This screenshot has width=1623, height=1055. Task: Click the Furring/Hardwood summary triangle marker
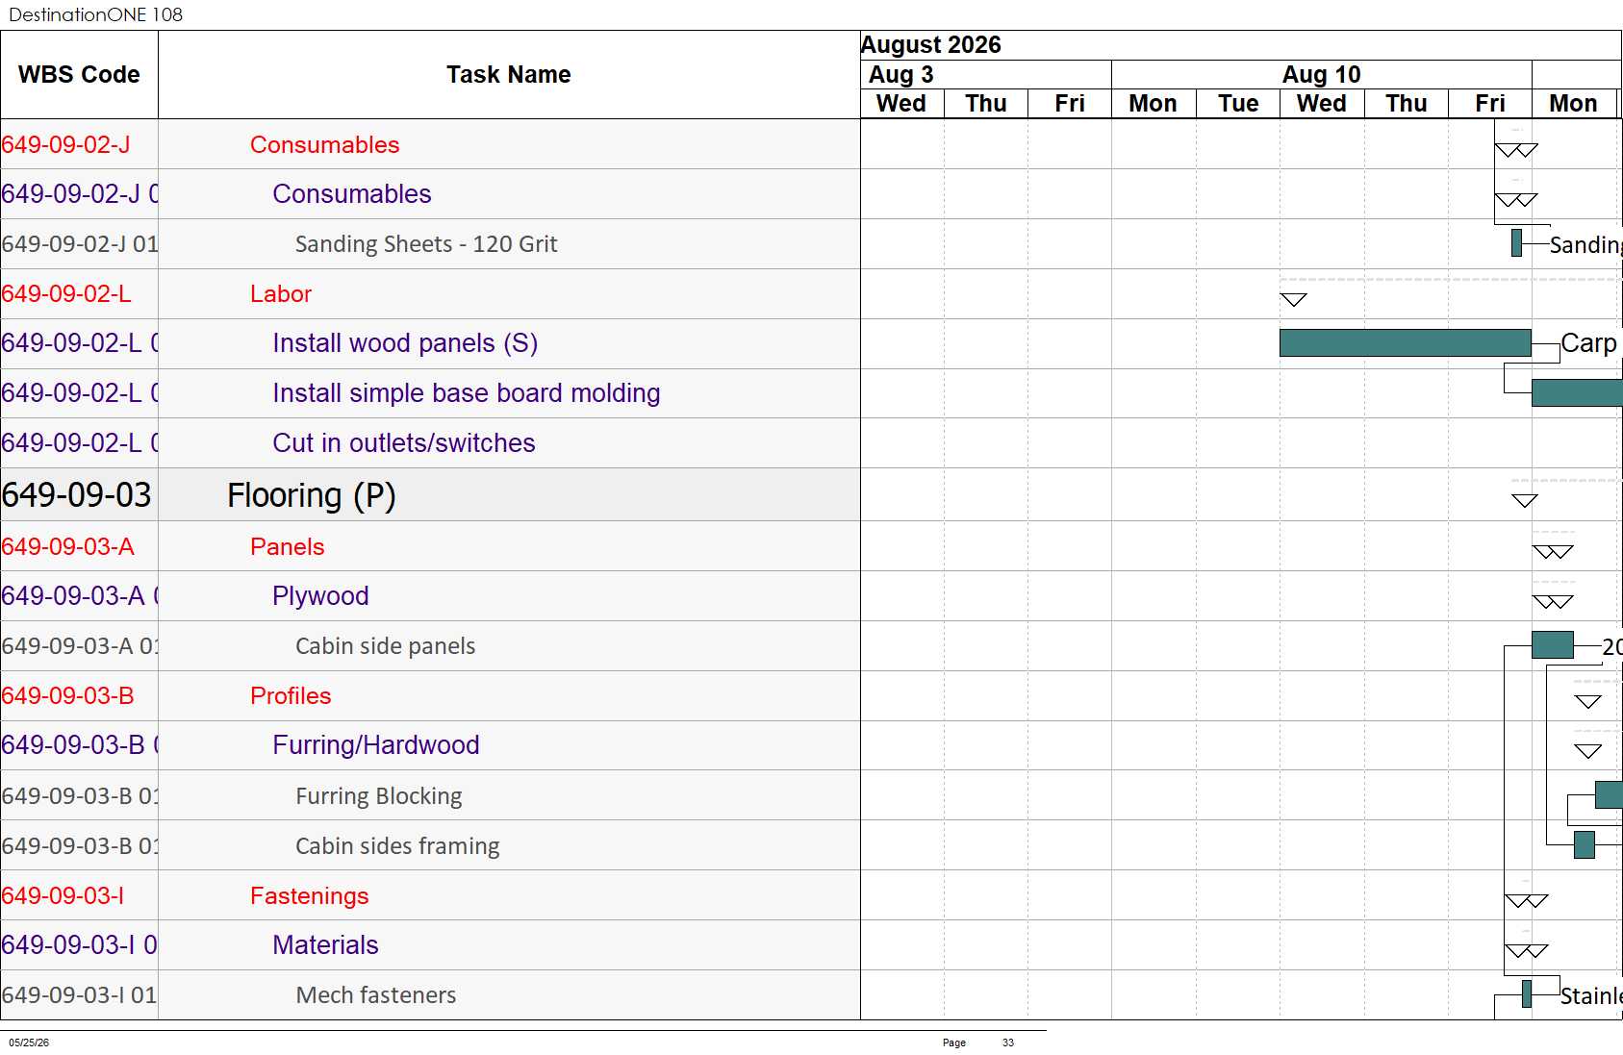(1588, 751)
